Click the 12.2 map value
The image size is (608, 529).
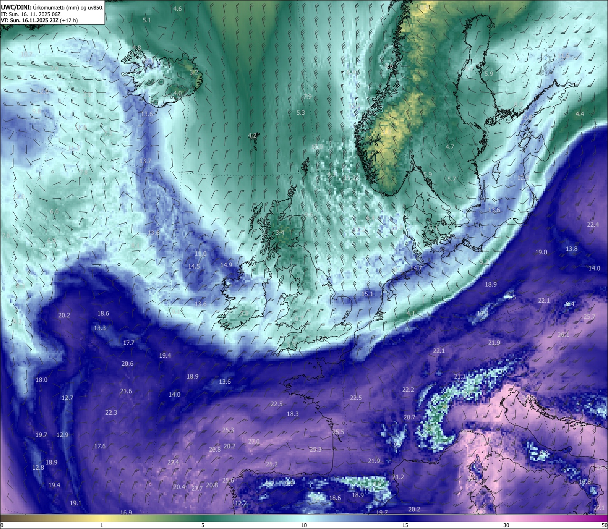(x=241, y=503)
